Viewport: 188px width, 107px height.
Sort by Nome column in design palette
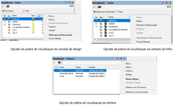[21, 16]
